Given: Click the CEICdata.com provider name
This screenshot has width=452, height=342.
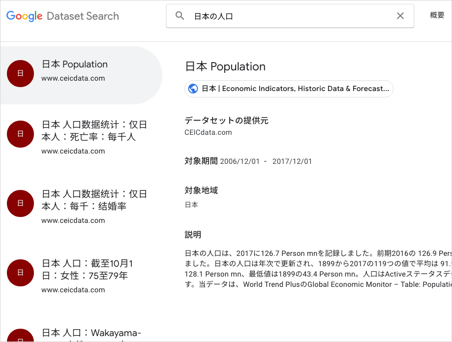Looking at the screenshot, I should pyautogui.click(x=208, y=132).
